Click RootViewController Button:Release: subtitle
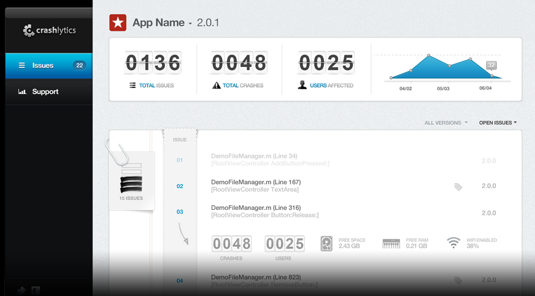This screenshot has width=535, height=296. coord(265,215)
